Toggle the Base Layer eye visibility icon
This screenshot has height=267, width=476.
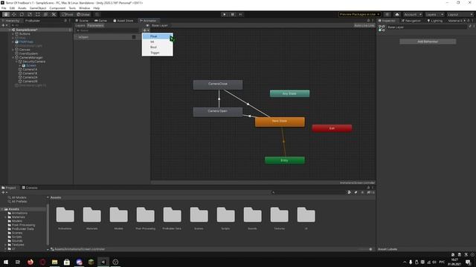pyautogui.click(x=147, y=25)
